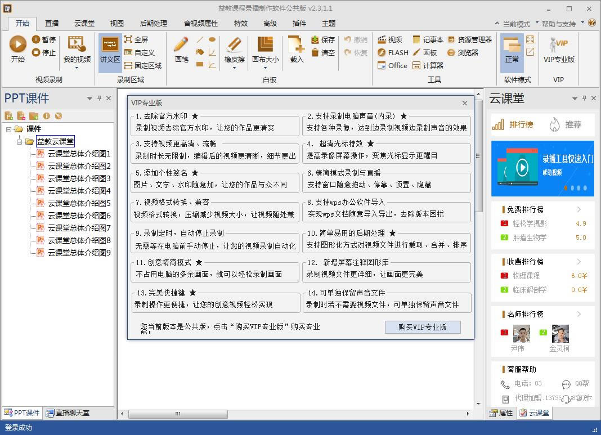Open the 画布大小 canvas size dropdown
Viewport: 601px width, 435px height.
click(265, 68)
